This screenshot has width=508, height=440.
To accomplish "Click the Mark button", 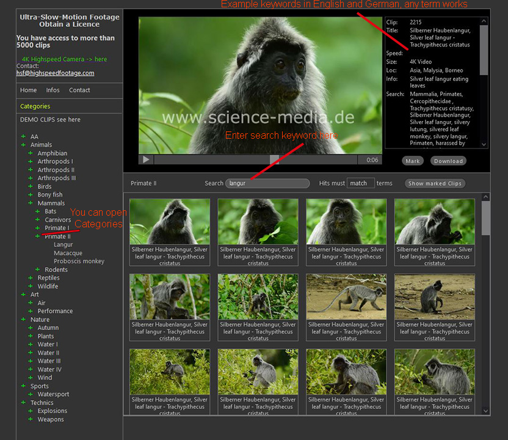I will (413, 161).
